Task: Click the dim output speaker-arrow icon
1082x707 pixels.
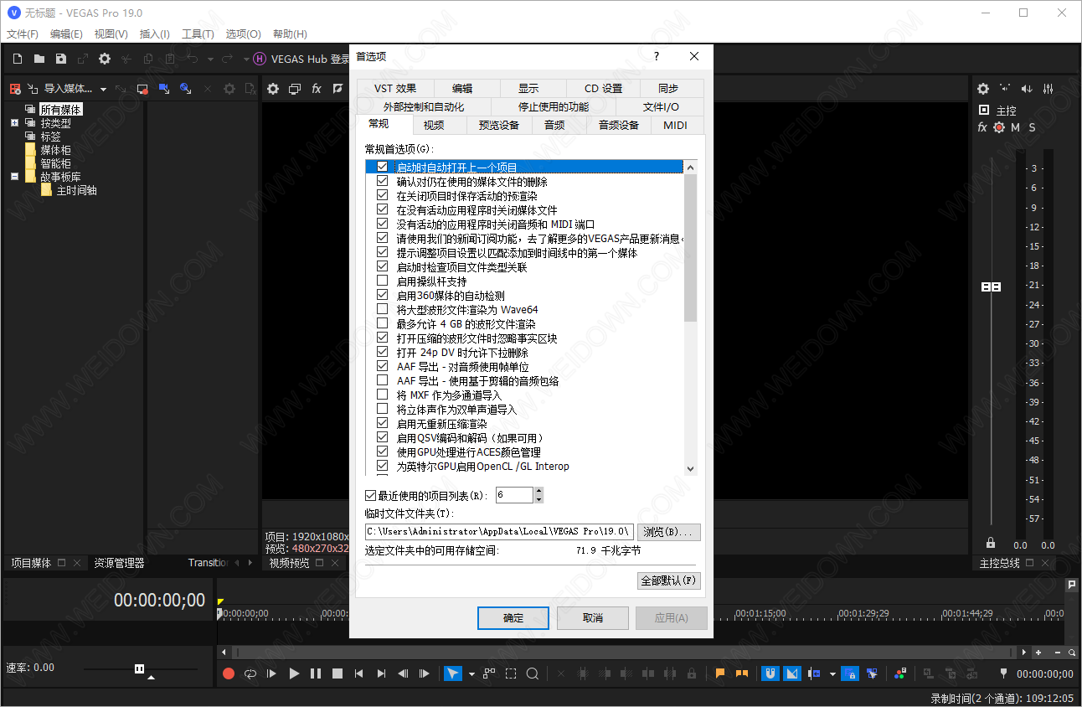Action: pos(1027,89)
